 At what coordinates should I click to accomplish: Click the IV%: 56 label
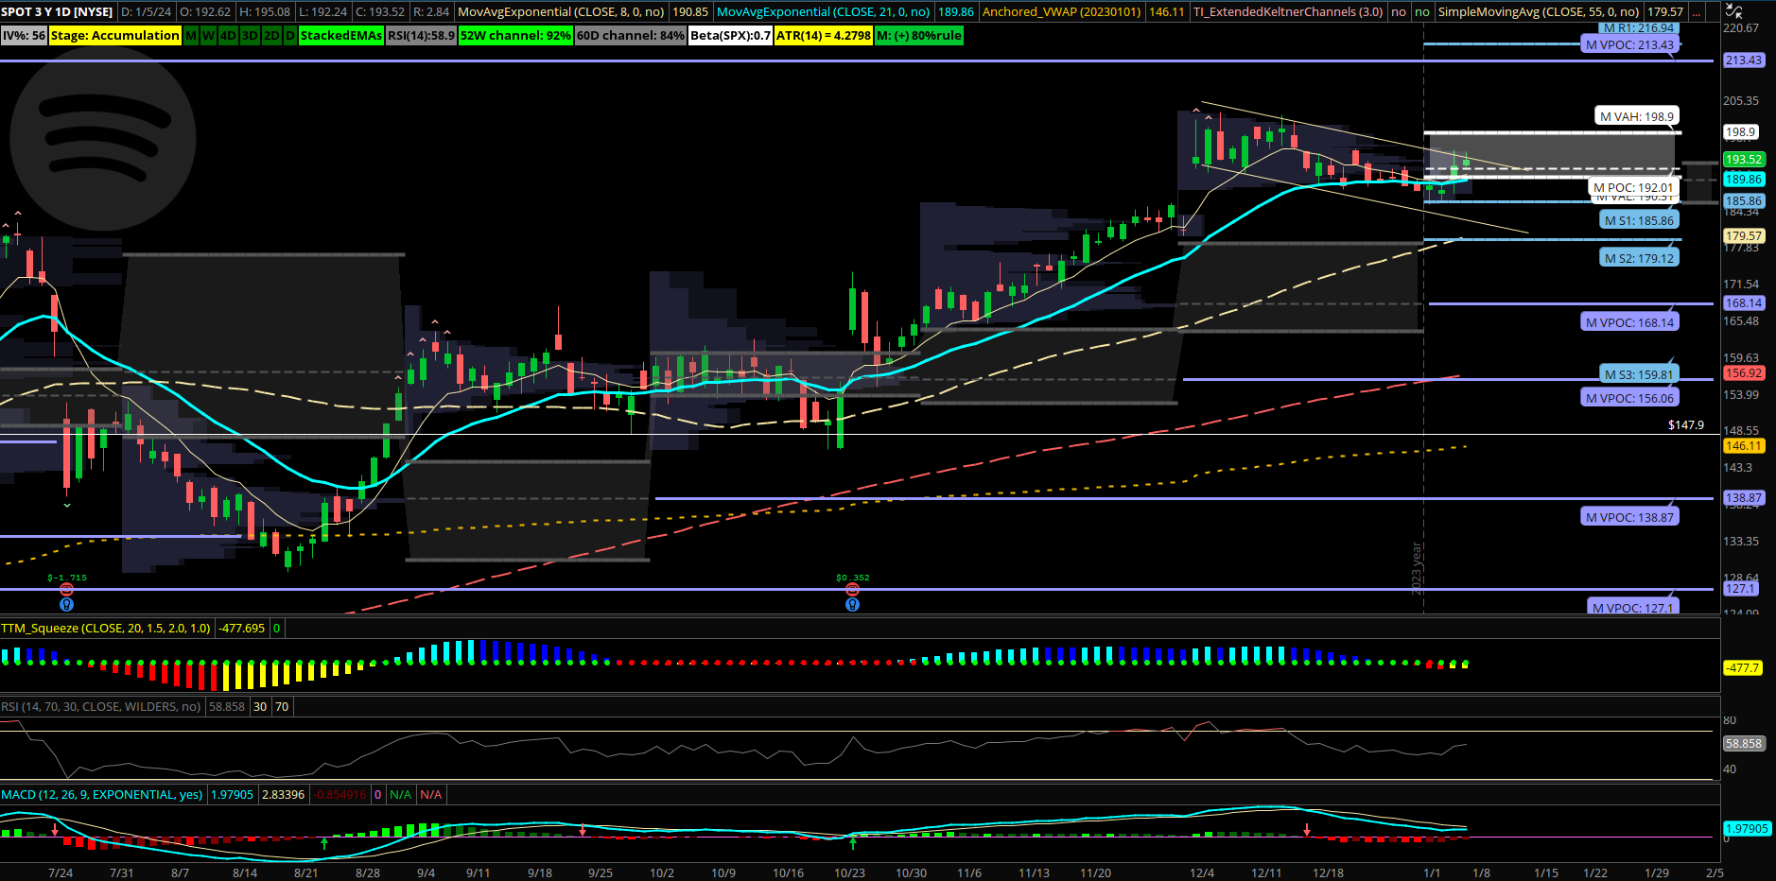click(x=24, y=36)
